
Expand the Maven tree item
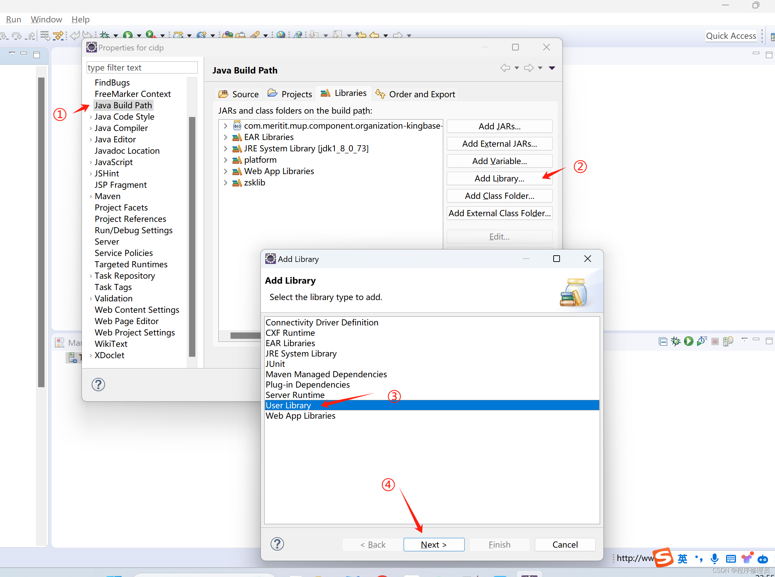pos(90,196)
